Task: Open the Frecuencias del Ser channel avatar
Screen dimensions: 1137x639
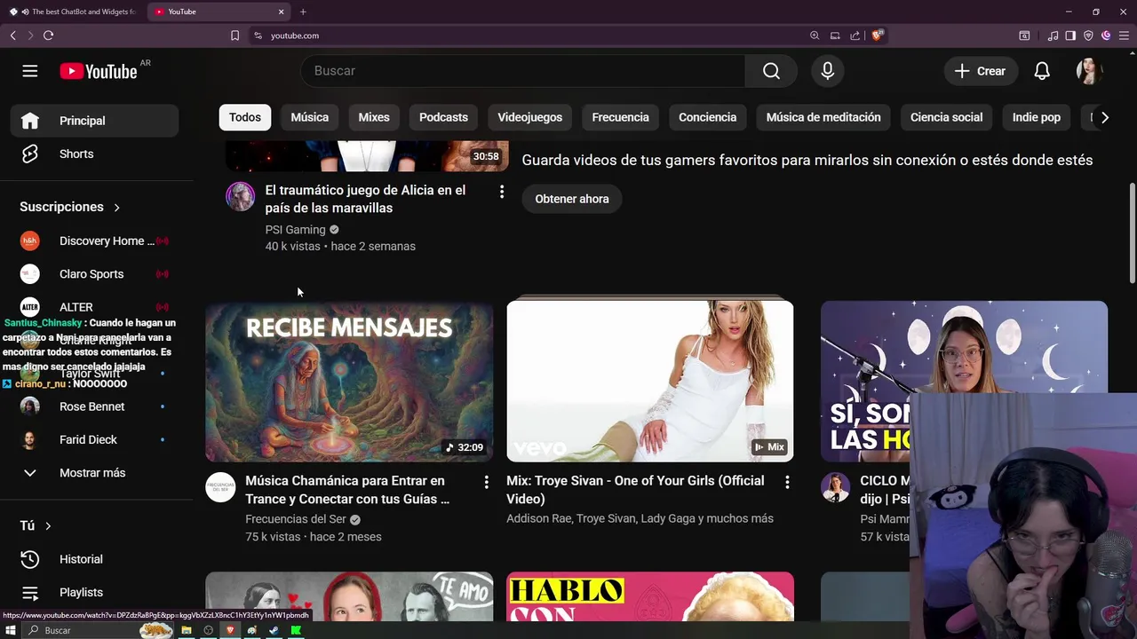Action: [220, 487]
